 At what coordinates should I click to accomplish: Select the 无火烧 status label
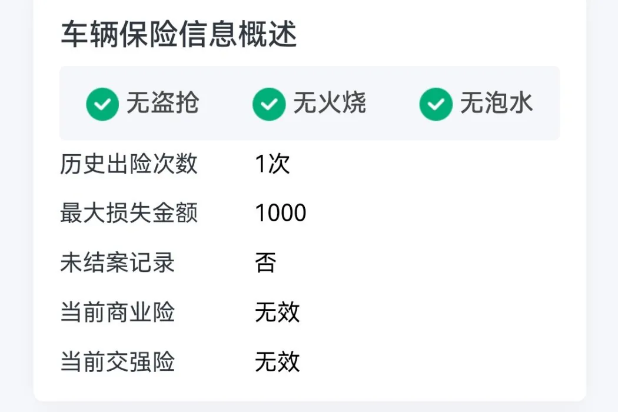pos(330,103)
